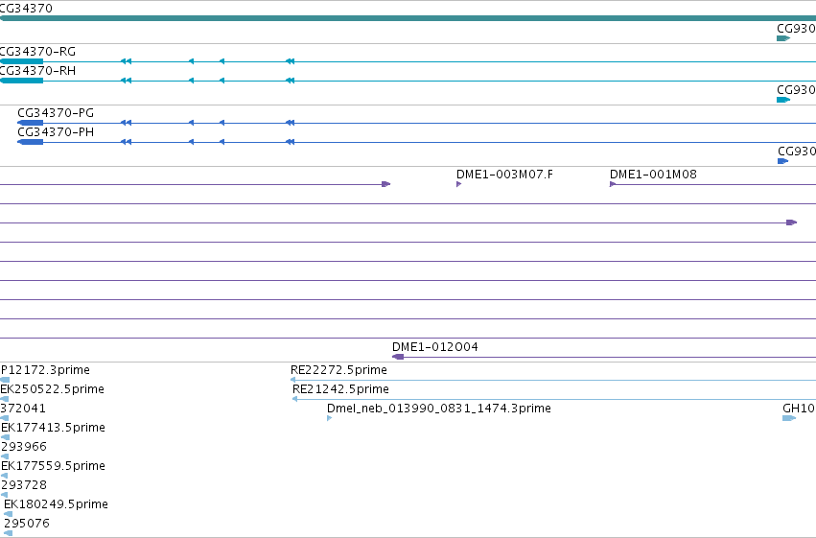Click the light-blue arrowhead under the RE21242.5prime label
The width and height of the screenshot is (816, 538).
pos(295,399)
